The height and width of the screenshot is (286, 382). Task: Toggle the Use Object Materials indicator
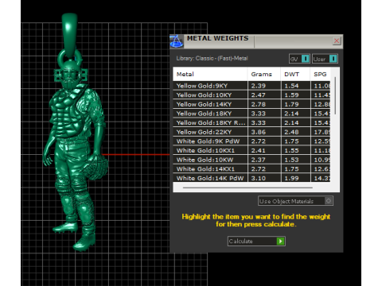click(329, 201)
